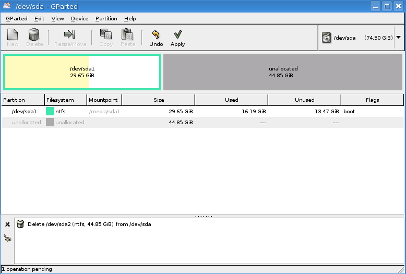
Task: Click the Flags column header
Action: pyautogui.click(x=372, y=100)
